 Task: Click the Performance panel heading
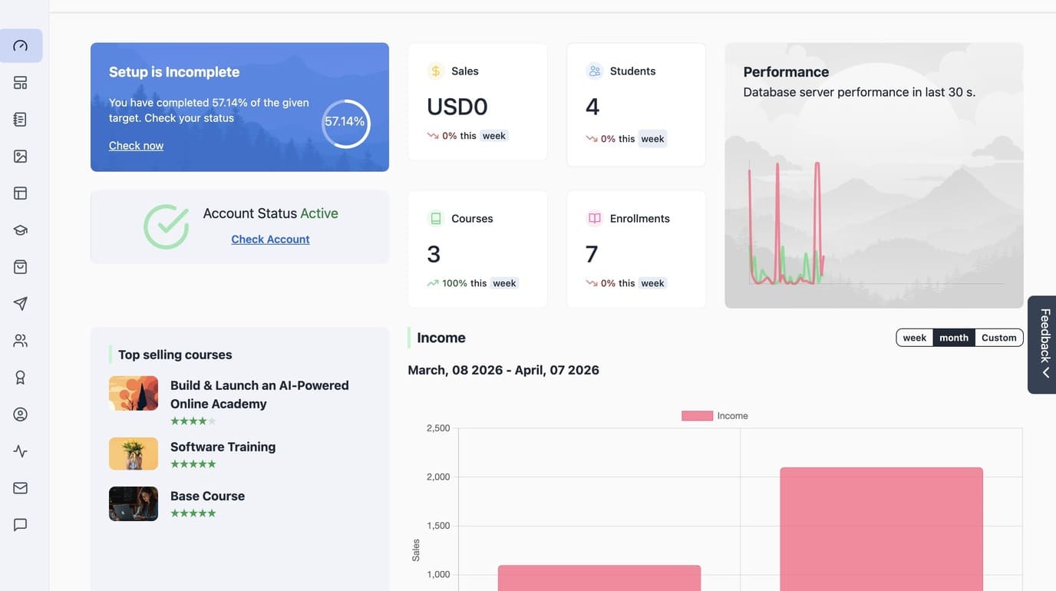pos(786,72)
